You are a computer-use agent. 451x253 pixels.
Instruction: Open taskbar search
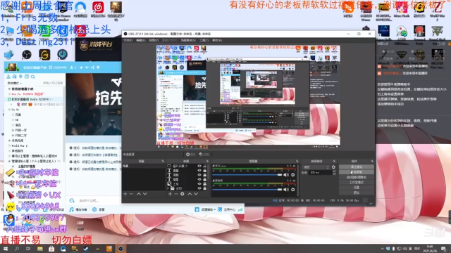click(17, 248)
